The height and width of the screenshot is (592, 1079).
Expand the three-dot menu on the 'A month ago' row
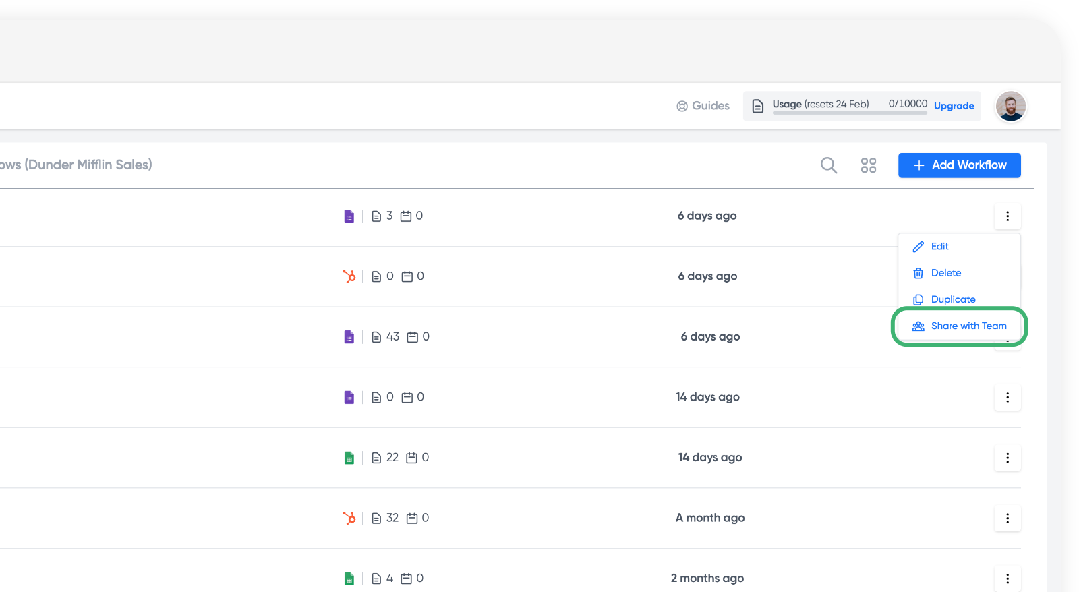click(1007, 518)
